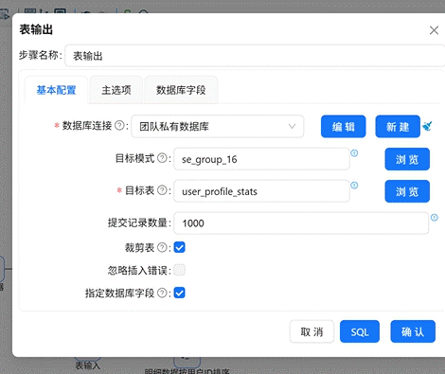
Task: Click the info icon after the 目标模式 field
Action: pos(354,153)
